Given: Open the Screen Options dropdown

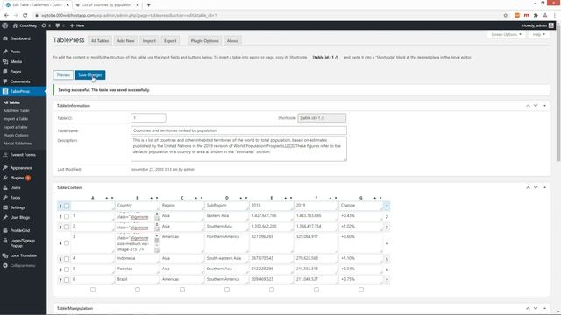Looking at the screenshot, I should pyautogui.click(x=506, y=35).
